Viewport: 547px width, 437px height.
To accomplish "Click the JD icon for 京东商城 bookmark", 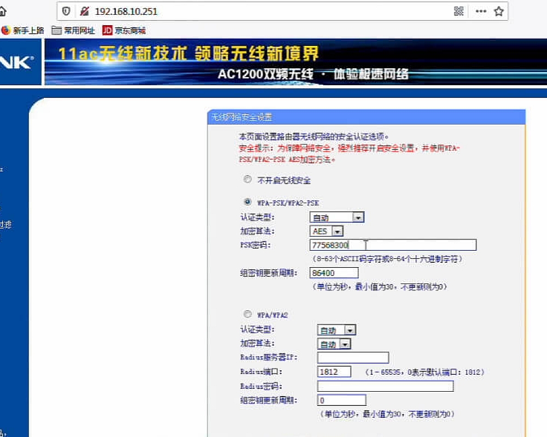I will pos(107,31).
